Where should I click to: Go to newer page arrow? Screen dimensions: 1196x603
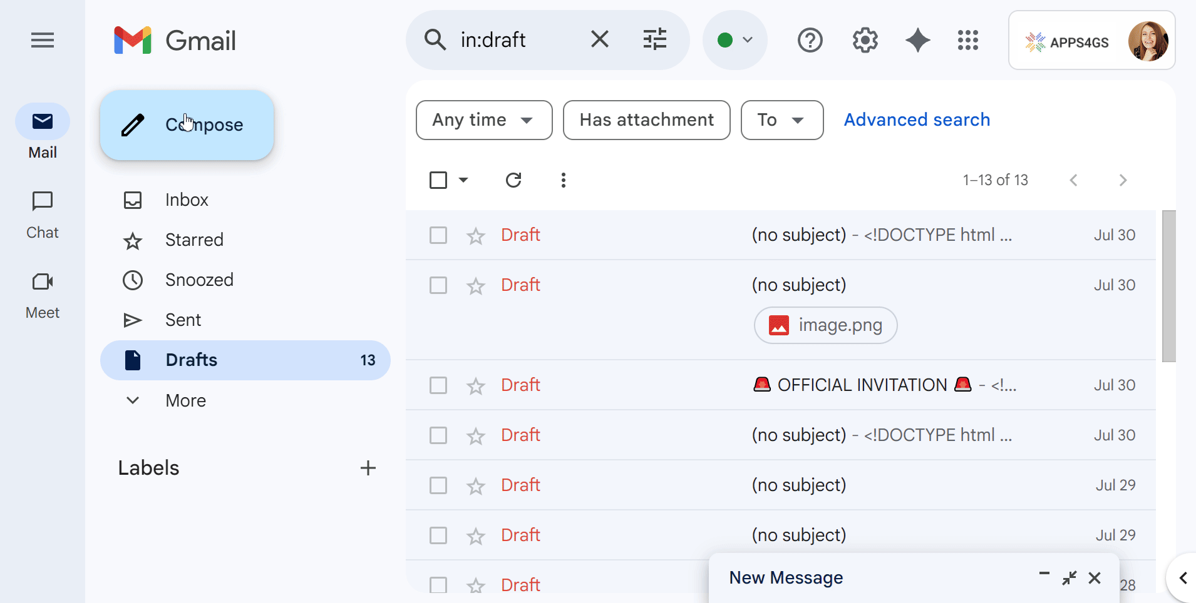(x=1073, y=180)
